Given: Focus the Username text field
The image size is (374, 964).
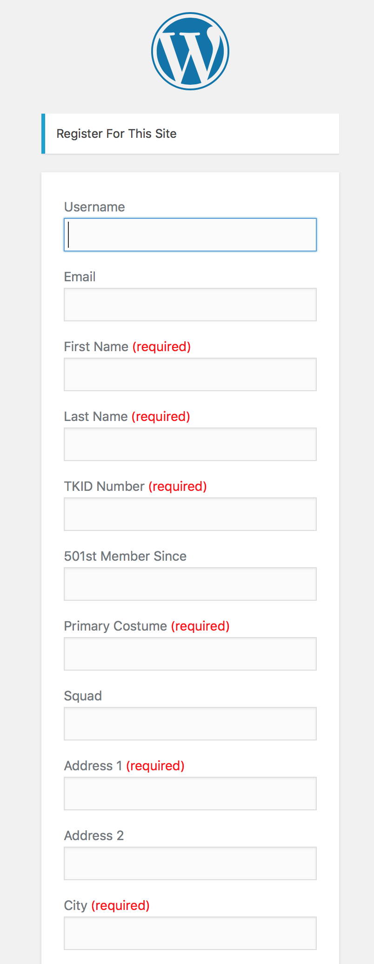Looking at the screenshot, I should [190, 235].
